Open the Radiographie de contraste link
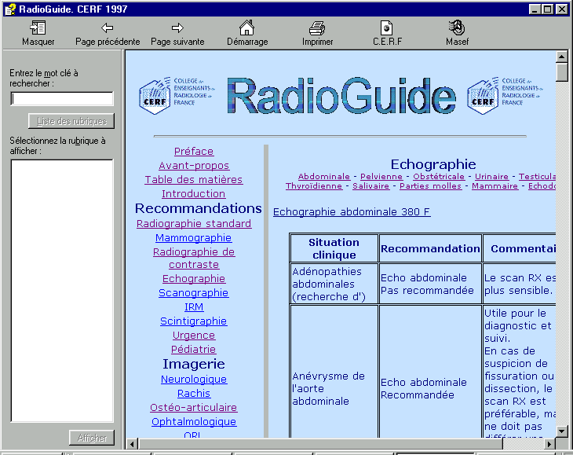Viewport: 573px width, 455px height. pyautogui.click(x=194, y=259)
